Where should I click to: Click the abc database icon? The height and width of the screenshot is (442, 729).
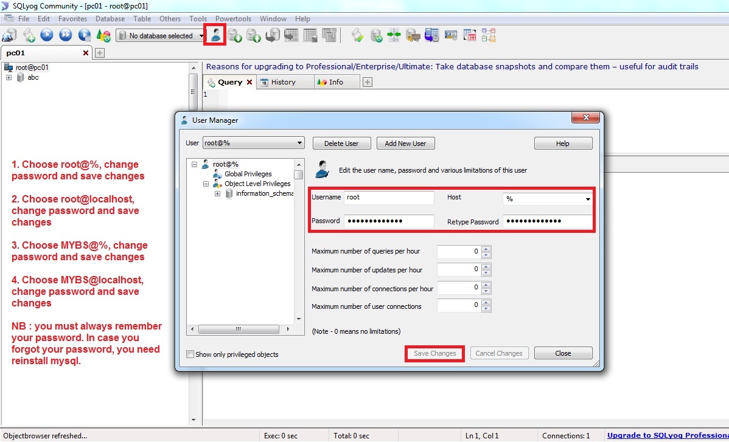click(21, 78)
